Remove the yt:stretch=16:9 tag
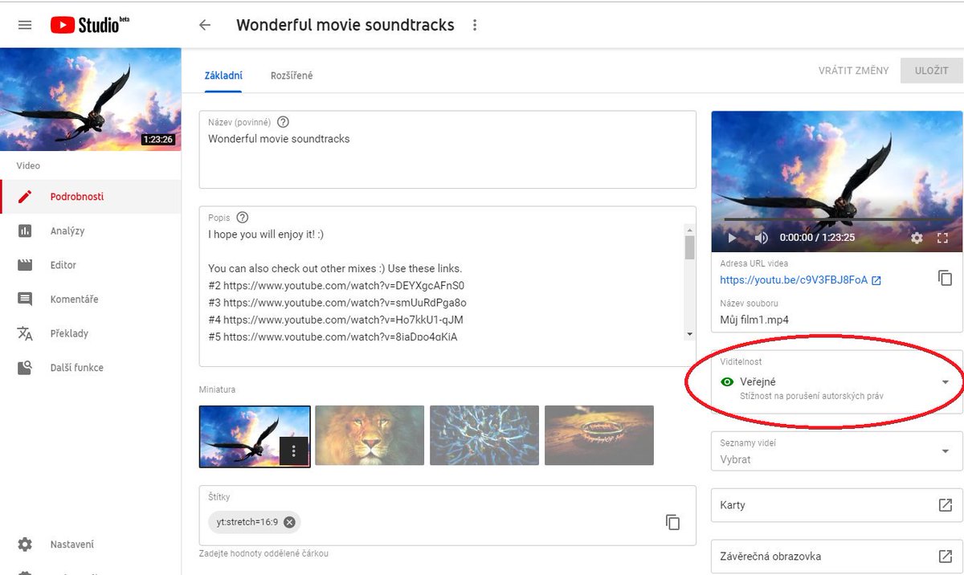964x575 pixels. point(289,522)
